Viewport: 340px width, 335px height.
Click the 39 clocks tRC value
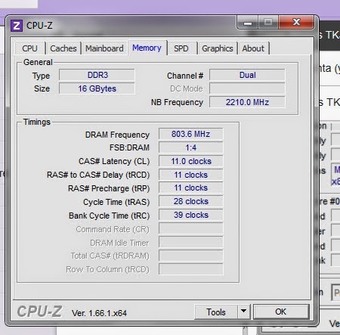pos(191,215)
